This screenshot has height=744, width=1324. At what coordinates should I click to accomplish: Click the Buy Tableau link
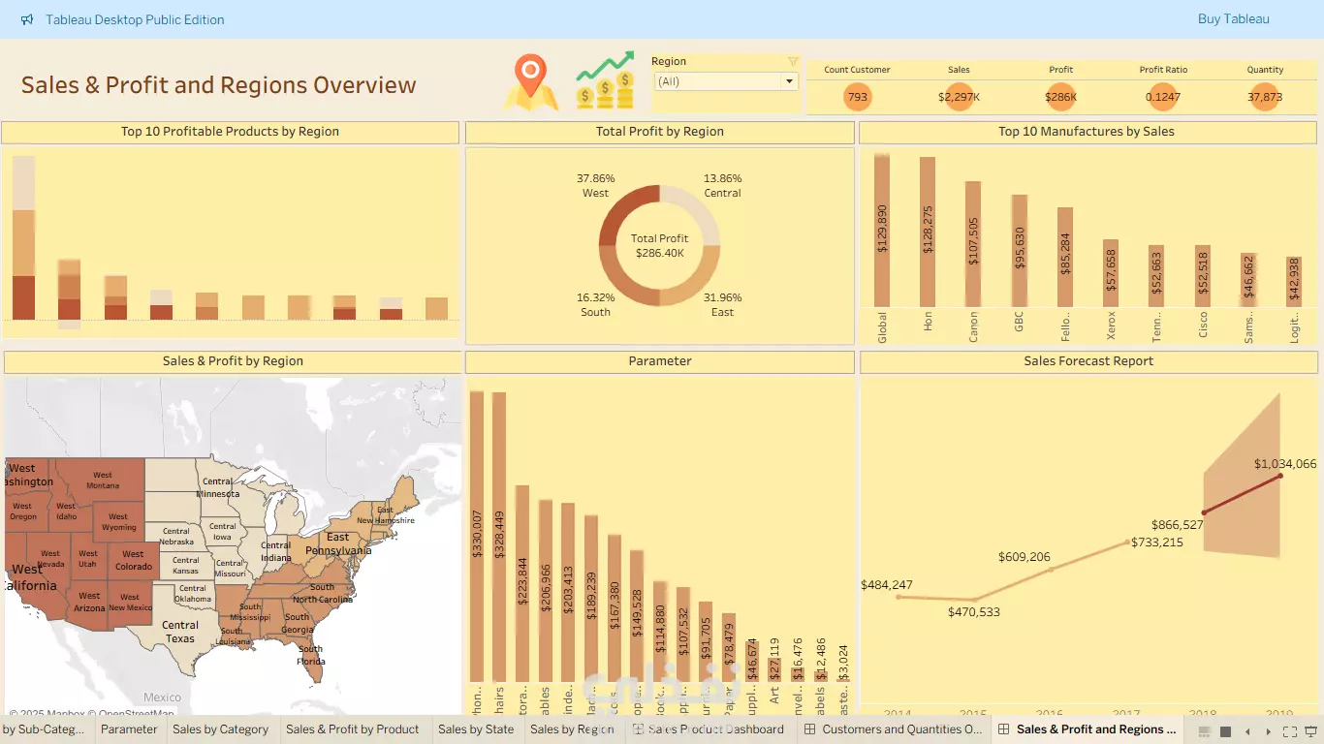[x=1233, y=19]
